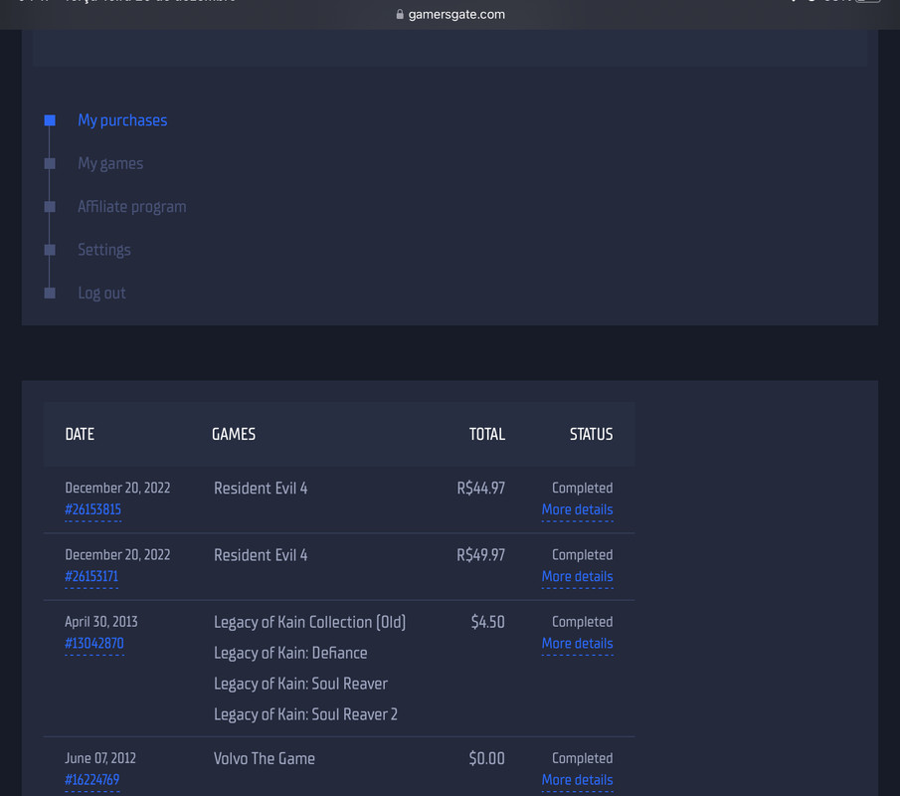Open order #13042870

pyautogui.click(x=94, y=643)
